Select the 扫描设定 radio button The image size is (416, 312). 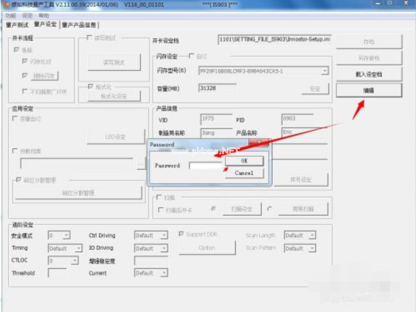click(214, 209)
